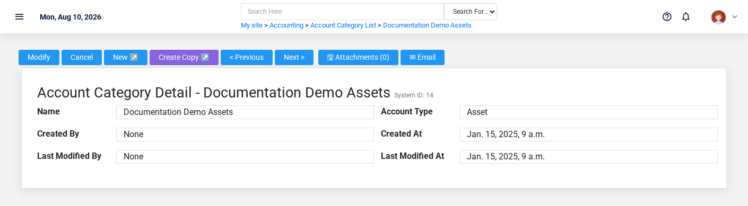Click the System ID: 14 text
The image size is (748, 206).
(414, 95)
